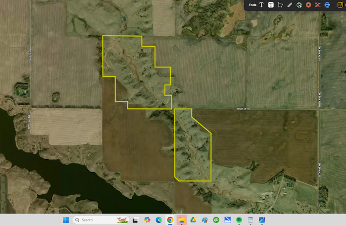Activate the polygon draw tool
The image size is (346, 226).
[280, 5]
